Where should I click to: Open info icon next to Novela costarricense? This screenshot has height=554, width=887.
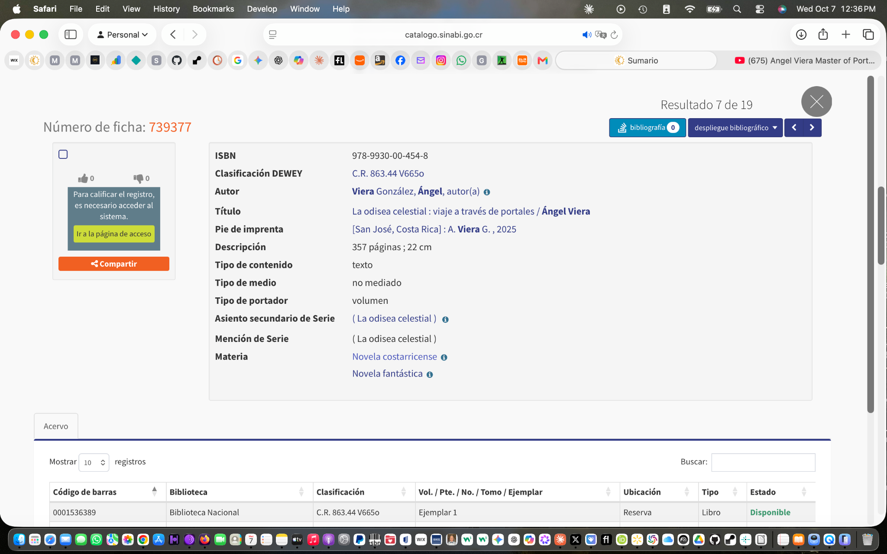[x=444, y=358]
